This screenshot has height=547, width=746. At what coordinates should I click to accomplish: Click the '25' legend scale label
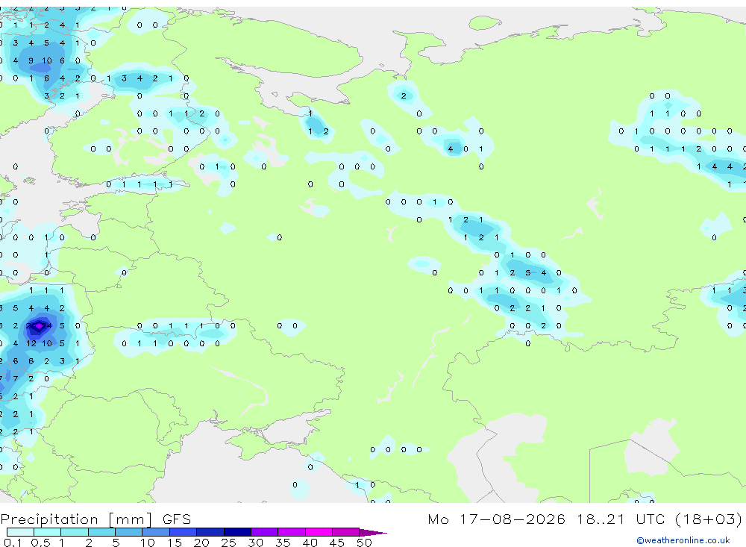(x=229, y=543)
